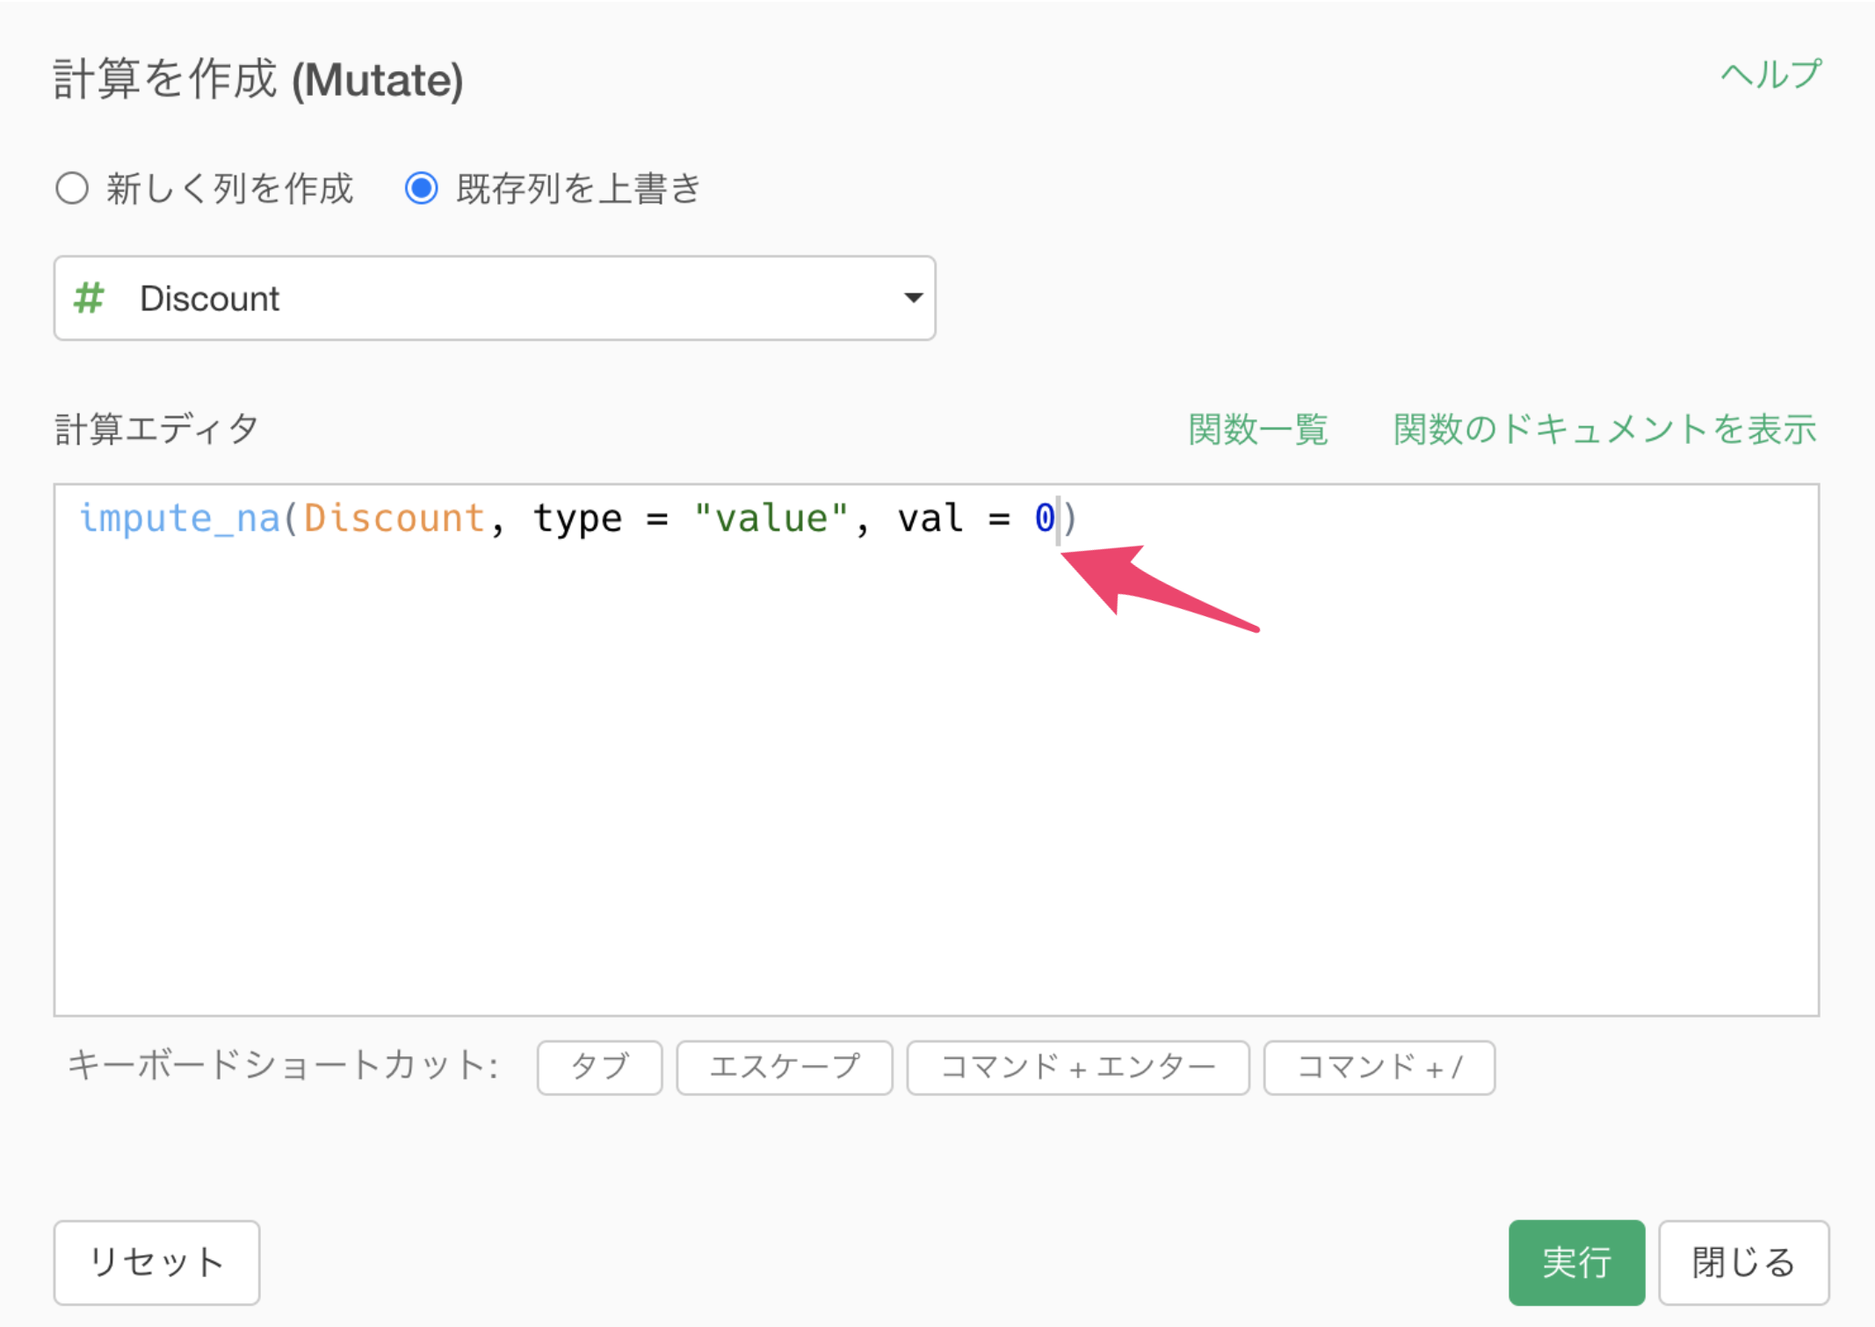The image size is (1875, 1327).
Task: Click 関数のドキュメントを表示 link
Action: tap(1604, 430)
